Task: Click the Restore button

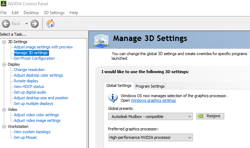Action: (x=210, y=116)
